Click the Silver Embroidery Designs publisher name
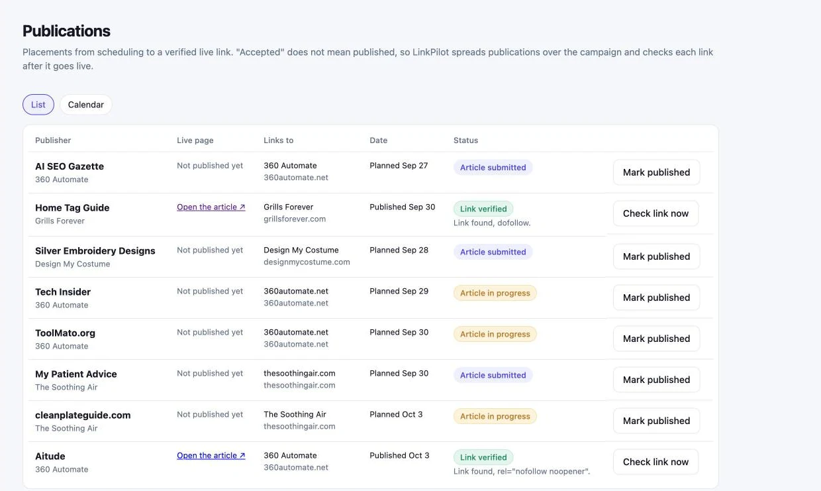Viewport: 821px width, 491px height. (95, 250)
